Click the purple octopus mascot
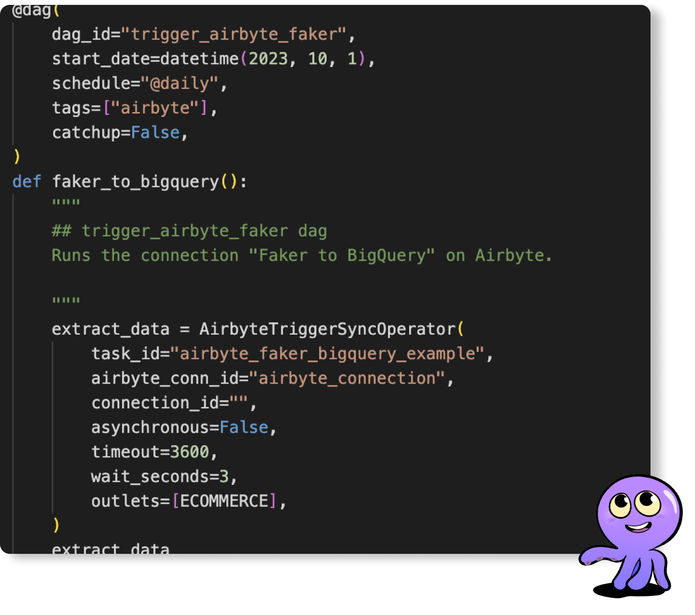Viewport: 695px width, 615px height. point(631,536)
